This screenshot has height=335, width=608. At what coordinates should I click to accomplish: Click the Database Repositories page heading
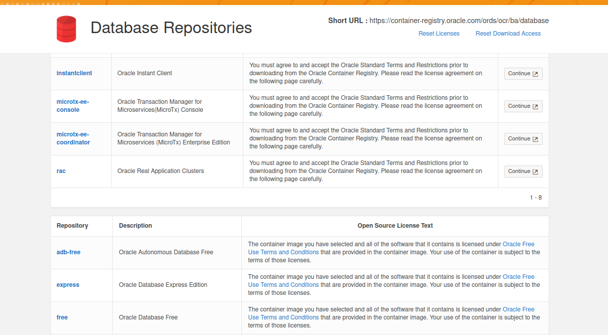(171, 28)
